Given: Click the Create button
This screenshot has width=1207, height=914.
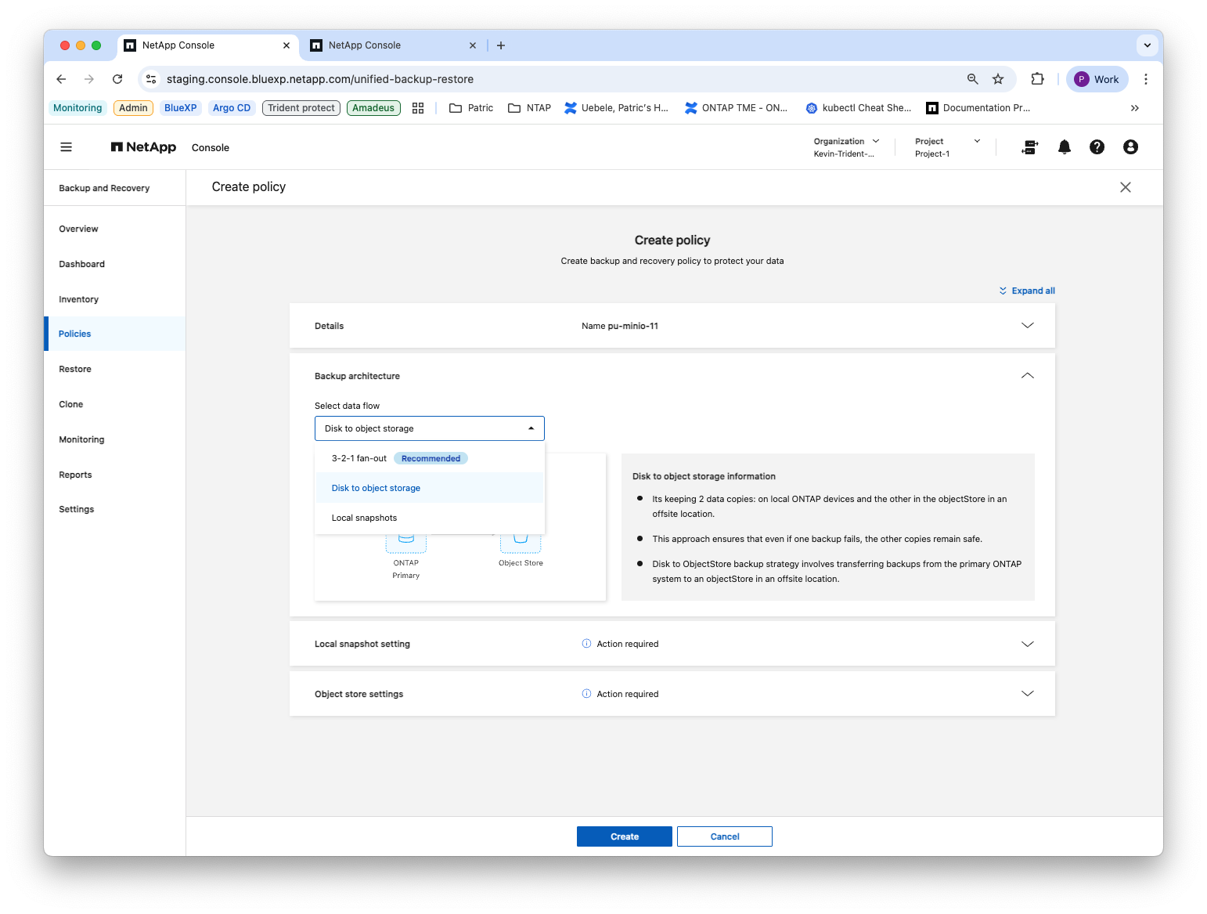Looking at the screenshot, I should (x=625, y=836).
